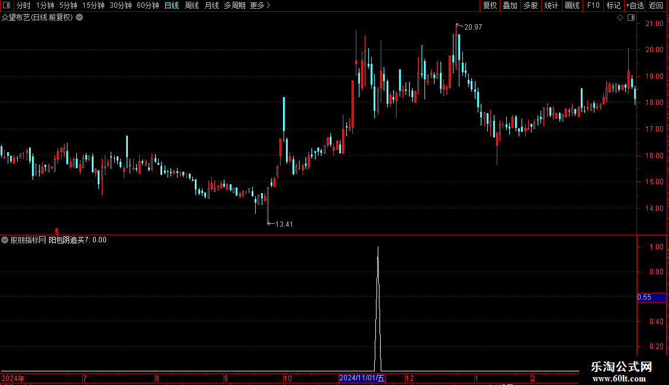Image resolution: width=669 pixels, height=385 pixels.
Task: Click 返回 to go back
Action: [656, 5]
